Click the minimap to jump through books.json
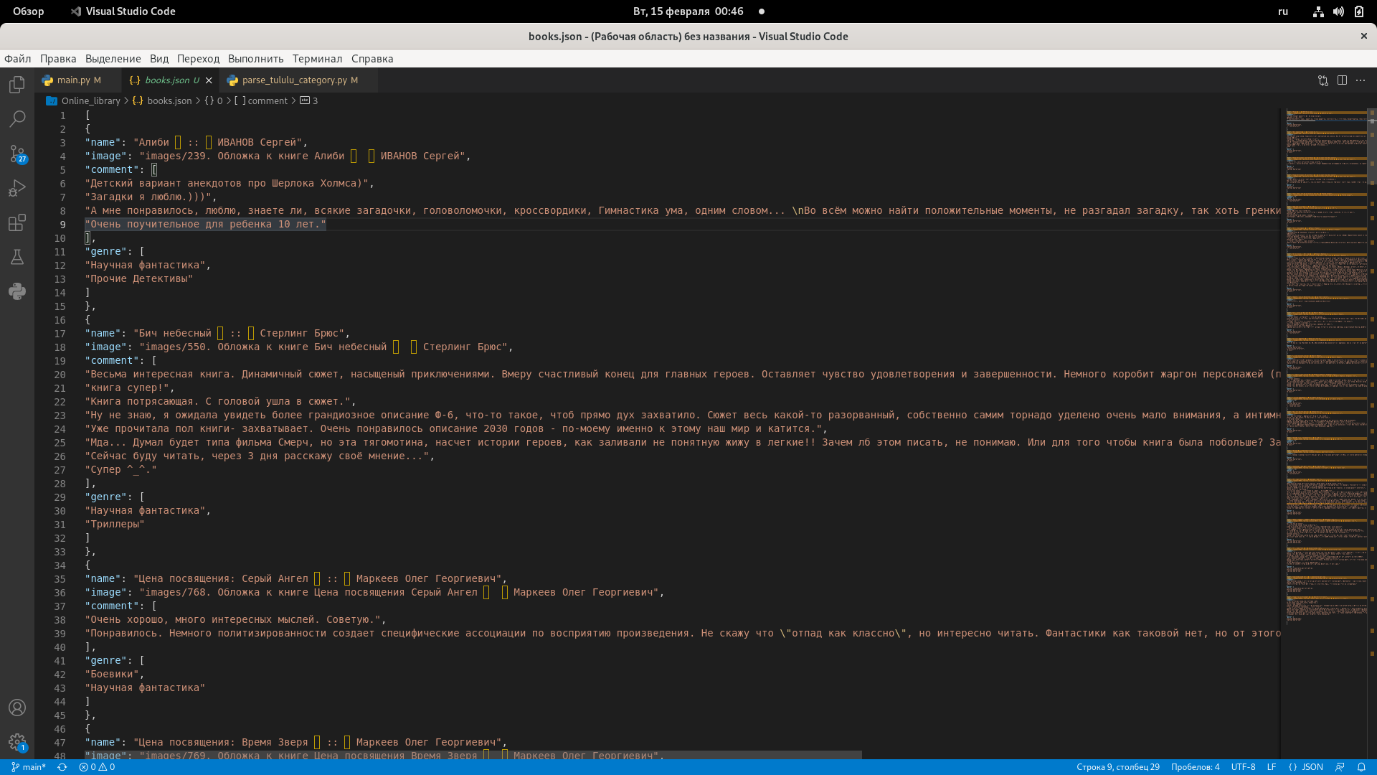The image size is (1377, 775). 1327,359
